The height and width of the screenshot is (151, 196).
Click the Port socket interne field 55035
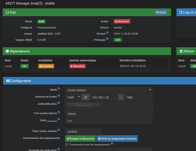pyautogui.click(x=109, y=114)
